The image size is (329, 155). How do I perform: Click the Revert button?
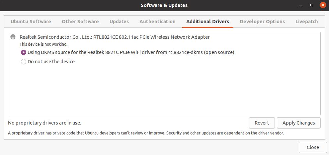coord(262,123)
